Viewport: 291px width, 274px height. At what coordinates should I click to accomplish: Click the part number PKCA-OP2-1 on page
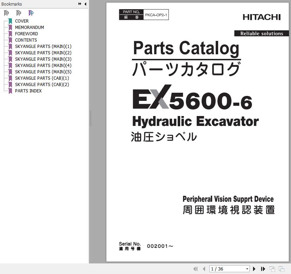(x=156, y=15)
